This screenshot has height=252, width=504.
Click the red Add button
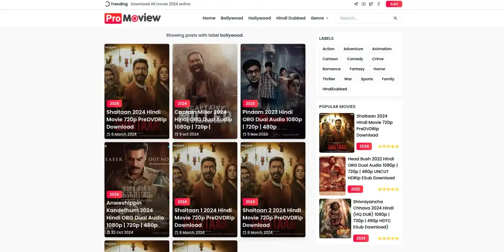(x=394, y=4)
